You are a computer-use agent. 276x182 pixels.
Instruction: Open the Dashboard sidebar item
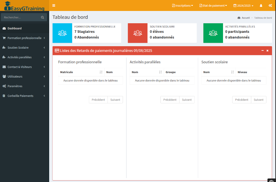[14, 28]
